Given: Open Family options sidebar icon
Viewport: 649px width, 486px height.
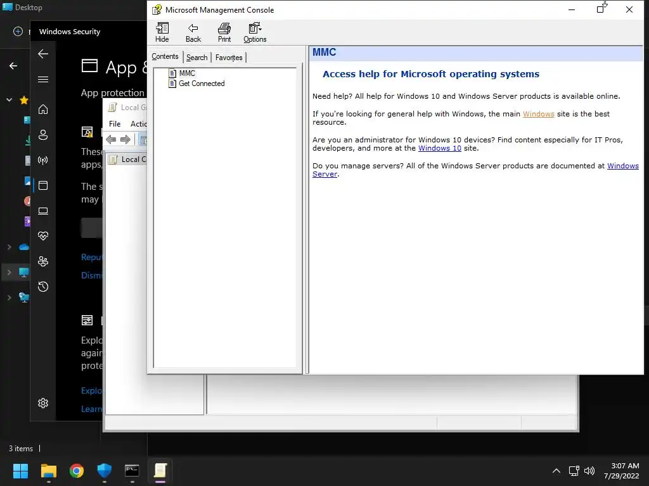Looking at the screenshot, I should 43,261.
